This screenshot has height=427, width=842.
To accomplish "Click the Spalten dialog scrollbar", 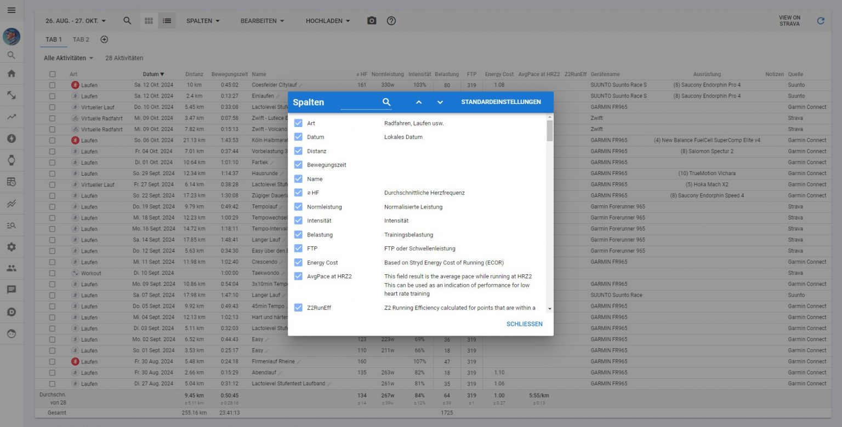I will [549, 131].
